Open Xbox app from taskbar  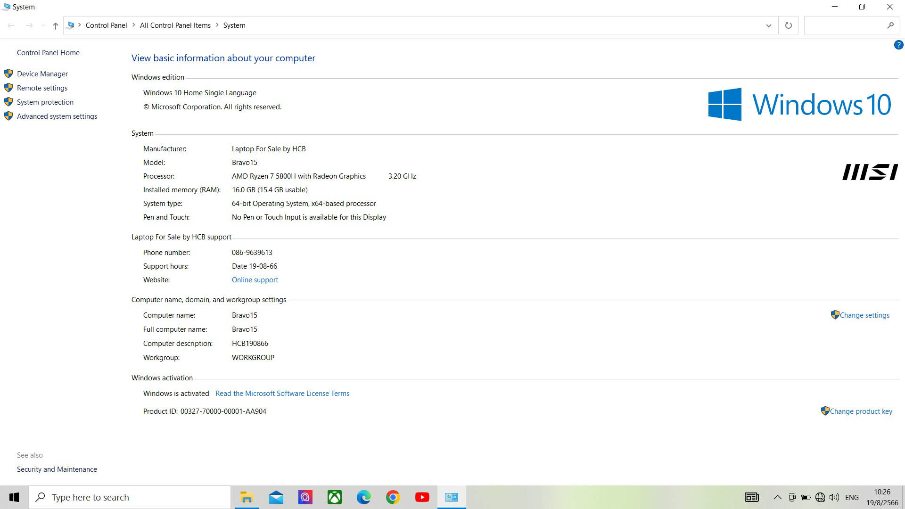click(x=335, y=497)
